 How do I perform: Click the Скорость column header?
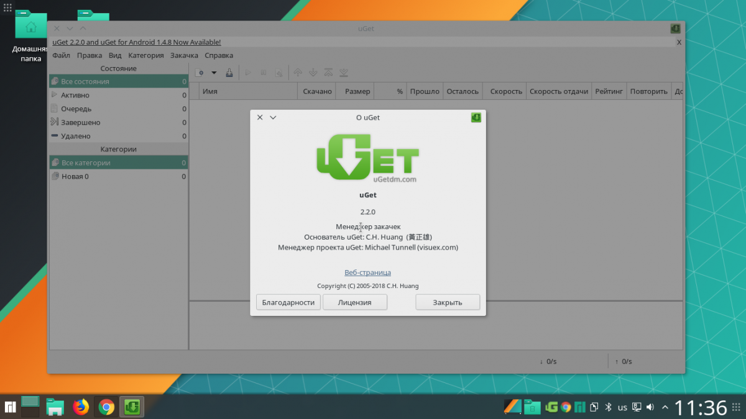click(x=504, y=91)
